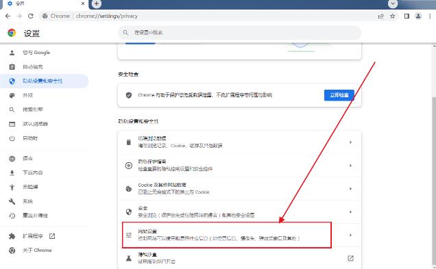Image resolution: width=436 pixels, height=269 pixels.
Task: Click sliders icon on 网站设置 row
Action: (x=128, y=235)
